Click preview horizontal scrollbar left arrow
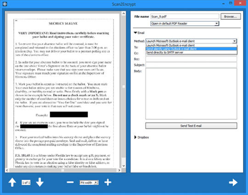Image resolution: width=248 pixels, height=195 pixels. click(7, 170)
